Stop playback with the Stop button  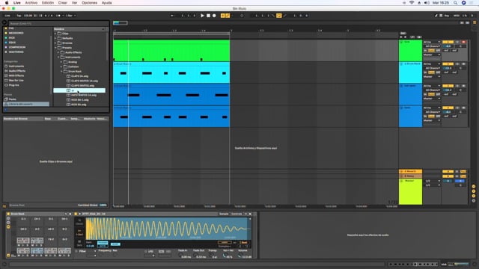point(208,16)
